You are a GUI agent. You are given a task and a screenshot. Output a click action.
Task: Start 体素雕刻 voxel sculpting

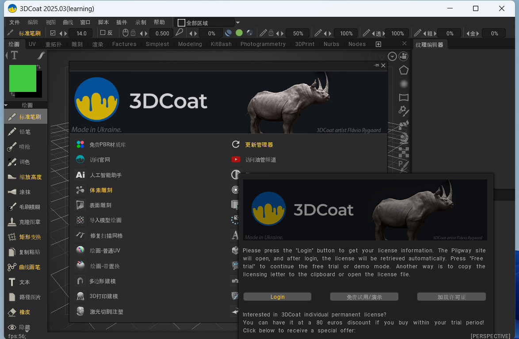(x=94, y=190)
